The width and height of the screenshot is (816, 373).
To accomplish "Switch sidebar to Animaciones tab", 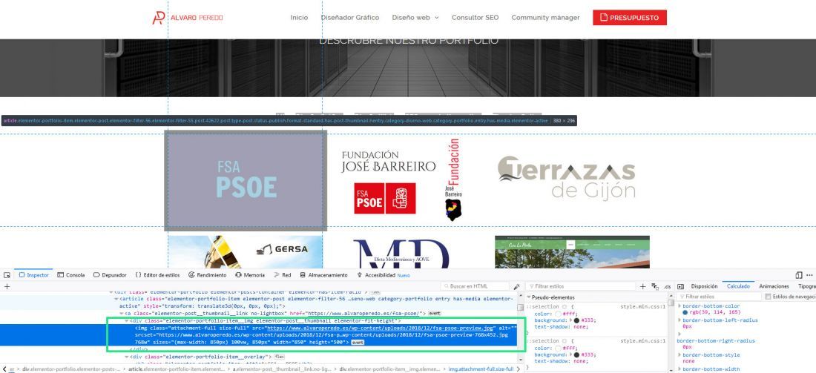I will tap(774, 287).
